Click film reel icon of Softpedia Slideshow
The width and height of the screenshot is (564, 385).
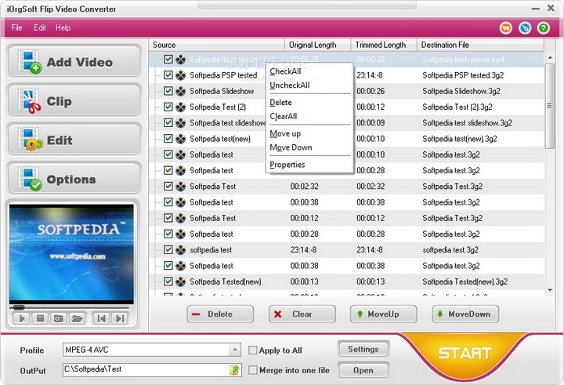(181, 91)
